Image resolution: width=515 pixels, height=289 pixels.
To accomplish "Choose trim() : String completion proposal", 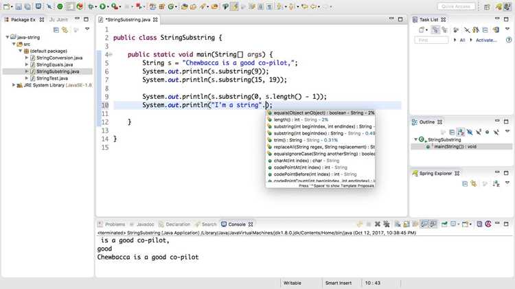I will click(320, 140).
